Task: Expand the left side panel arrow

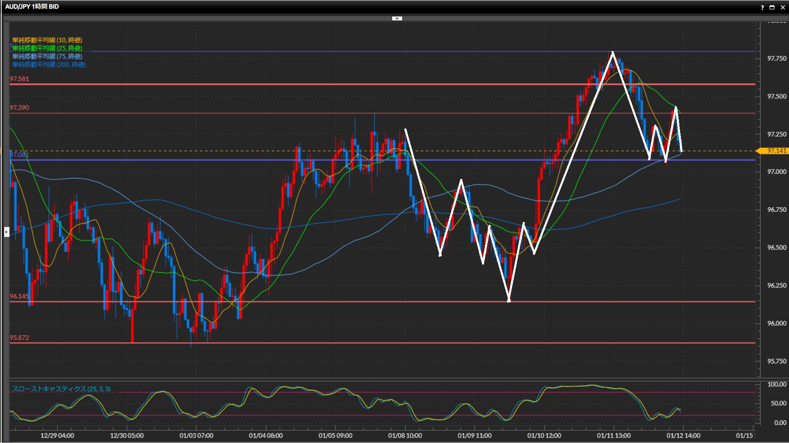Action: click(x=7, y=232)
